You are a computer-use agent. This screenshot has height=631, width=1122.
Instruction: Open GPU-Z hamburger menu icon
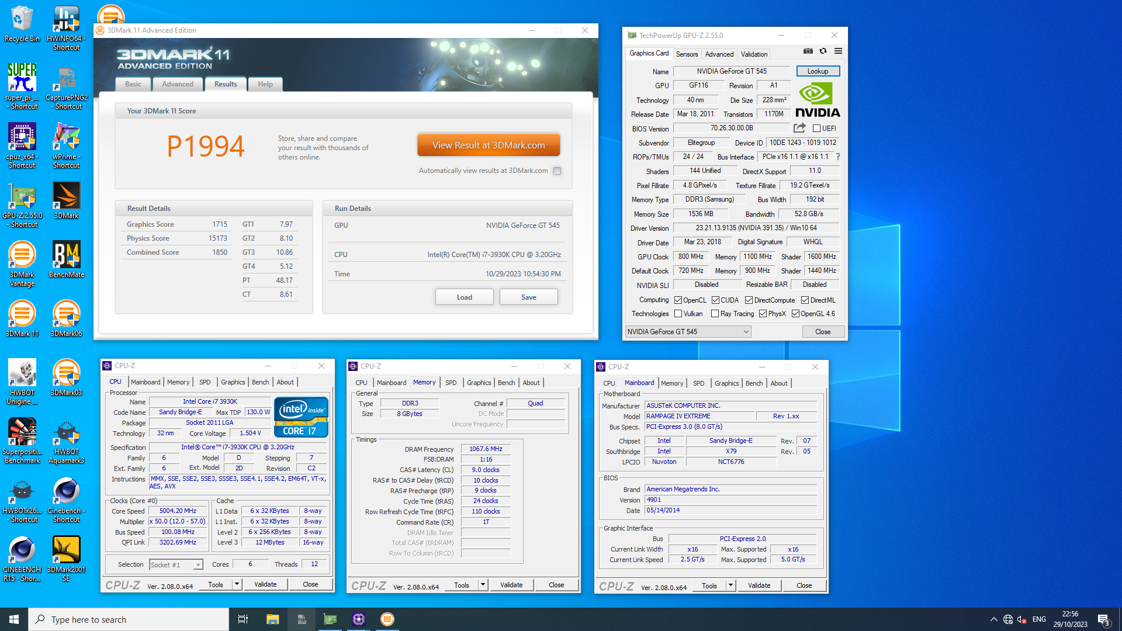(838, 51)
